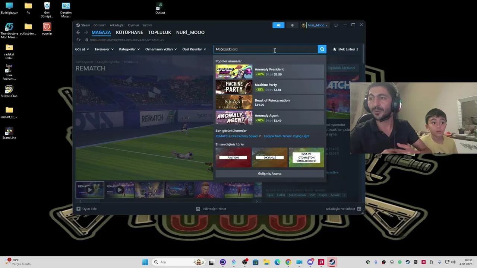
Task: Open the Oyunlar menu
Action: point(133,25)
